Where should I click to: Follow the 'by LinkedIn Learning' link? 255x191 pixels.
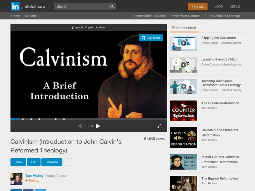(224, 16)
